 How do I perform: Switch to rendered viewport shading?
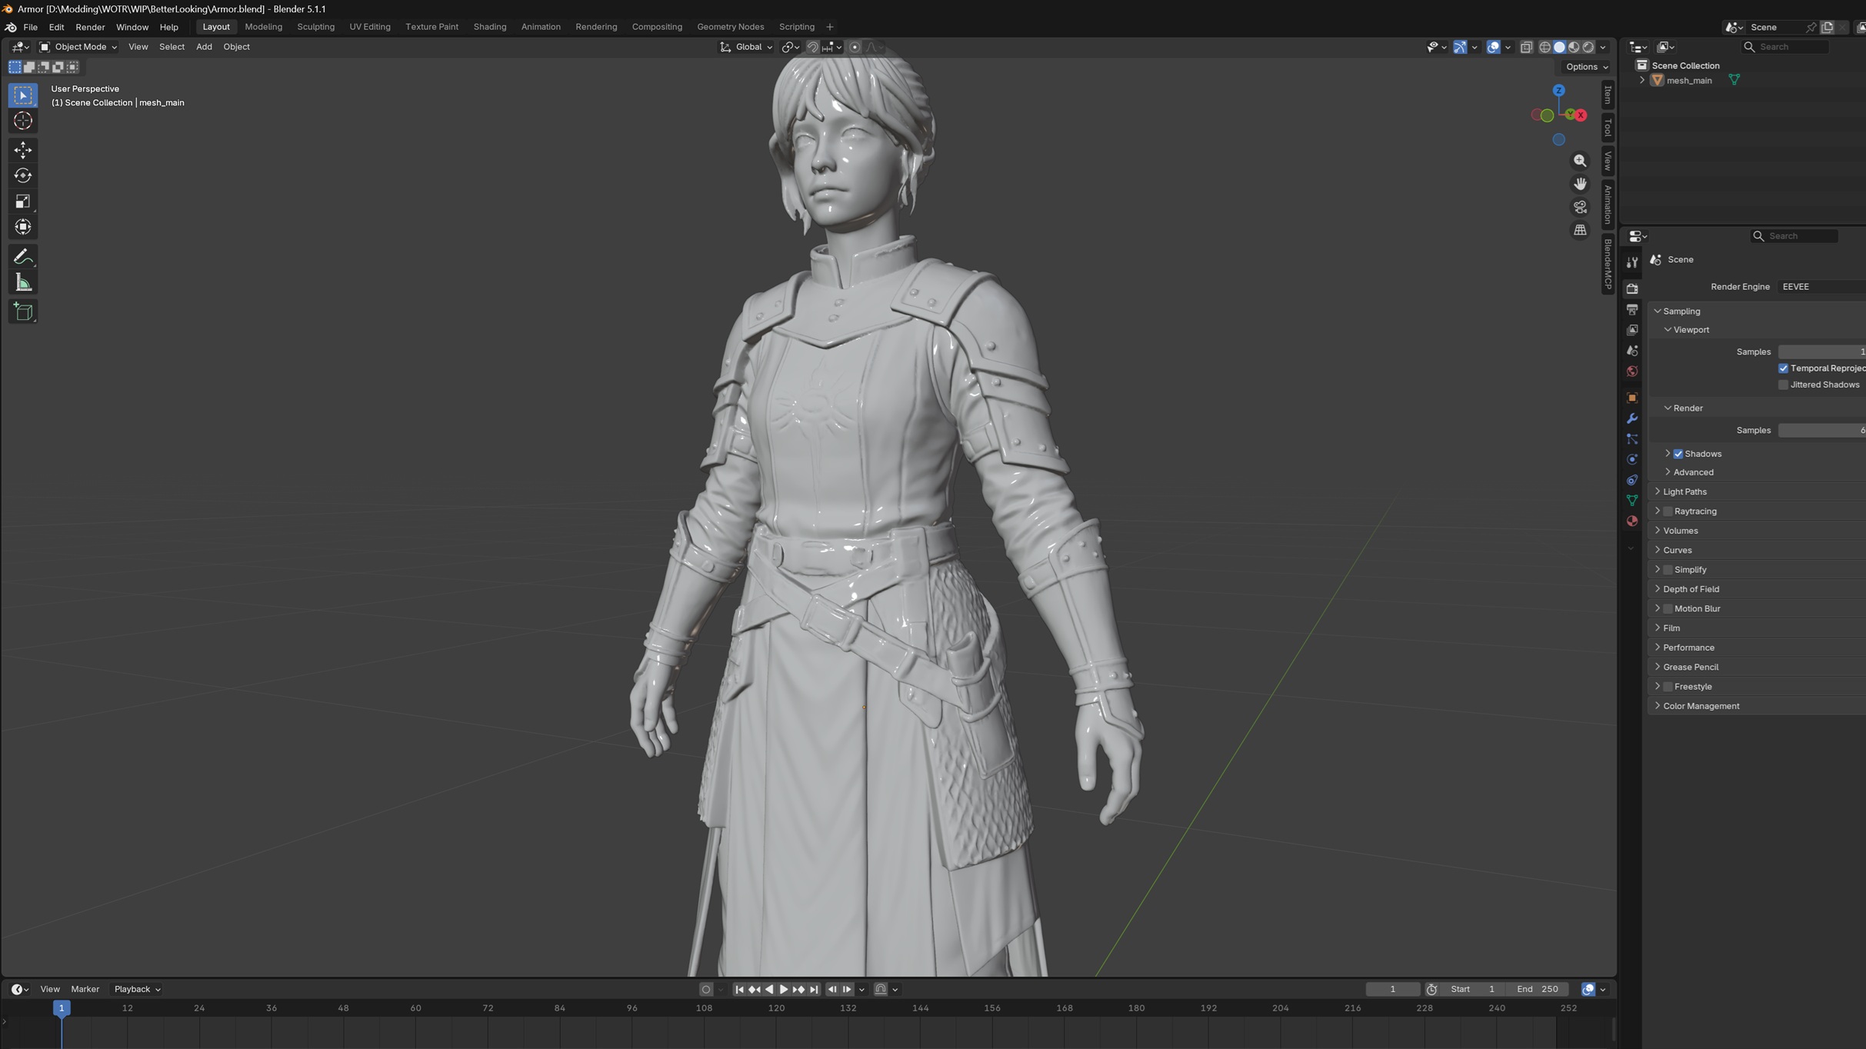coord(1588,47)
